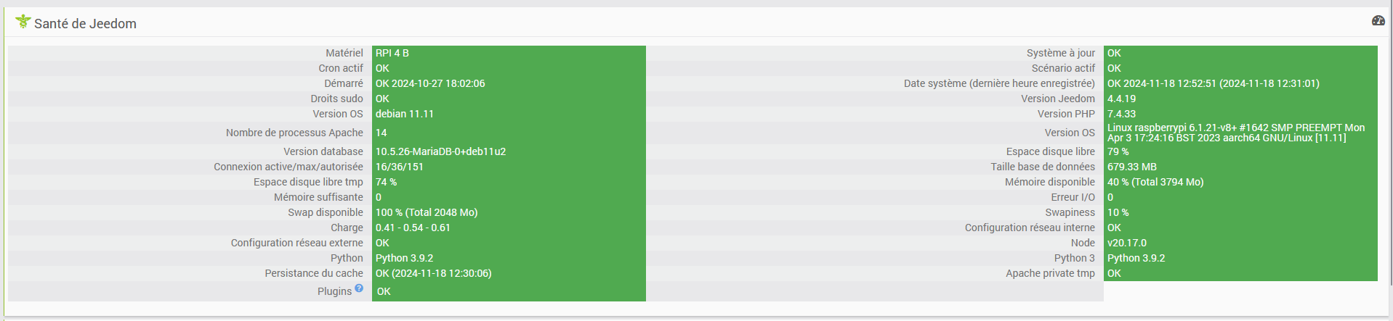Image resolution: width=1393 pixels, height=321 pixels.
Task: Click the Cron actif OK status cell
Action: (509, 68)
